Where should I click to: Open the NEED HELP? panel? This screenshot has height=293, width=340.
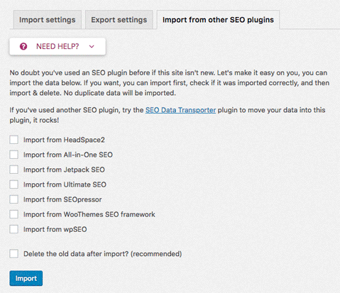(x=57, y=46)
